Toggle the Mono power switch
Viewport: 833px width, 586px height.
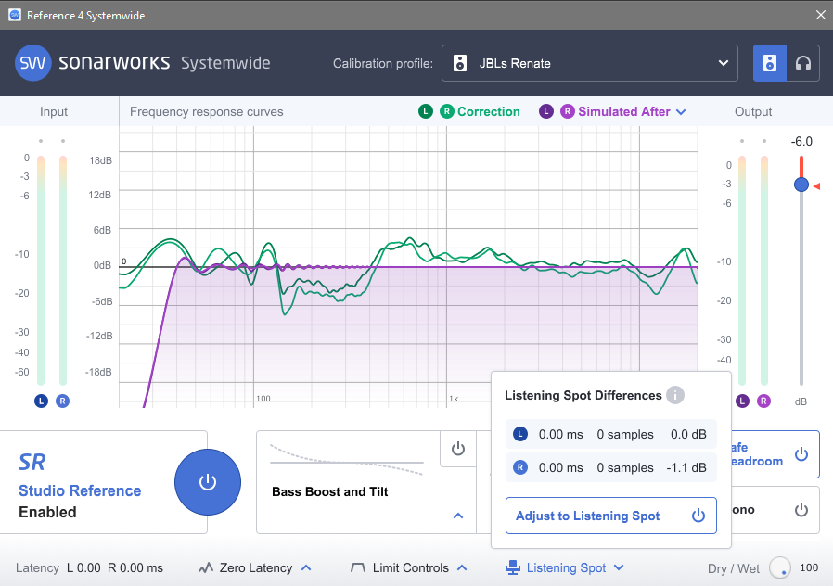801,510
